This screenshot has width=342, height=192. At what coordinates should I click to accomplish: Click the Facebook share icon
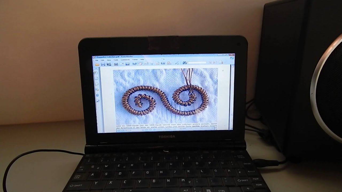click(x=127, y=64)
